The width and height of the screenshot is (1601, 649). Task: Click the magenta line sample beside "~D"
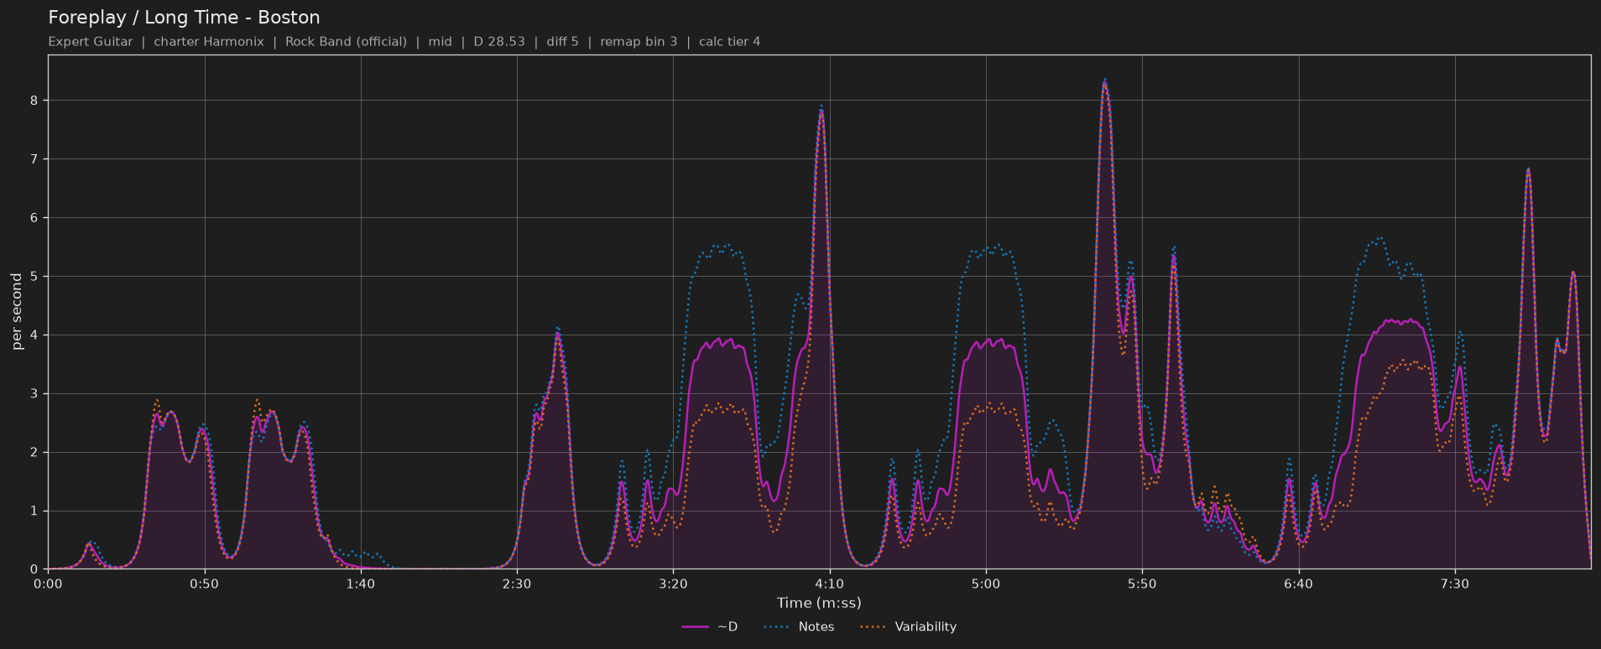696,627
